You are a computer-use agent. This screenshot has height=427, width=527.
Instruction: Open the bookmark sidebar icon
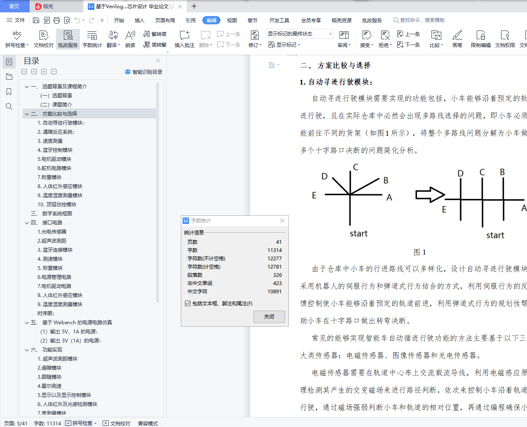tap(9, 92)
